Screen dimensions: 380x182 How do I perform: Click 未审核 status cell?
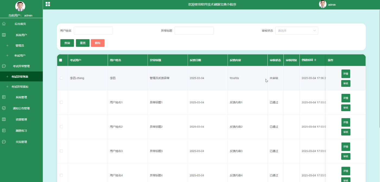pos(274,78)
